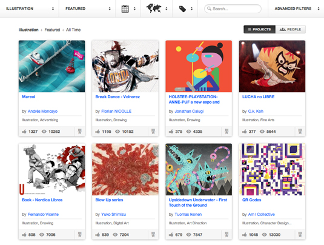Click the arrows beside the tag icon
Image resolution: width=324 pixels, height=245 pixels.
click(191, 8)
